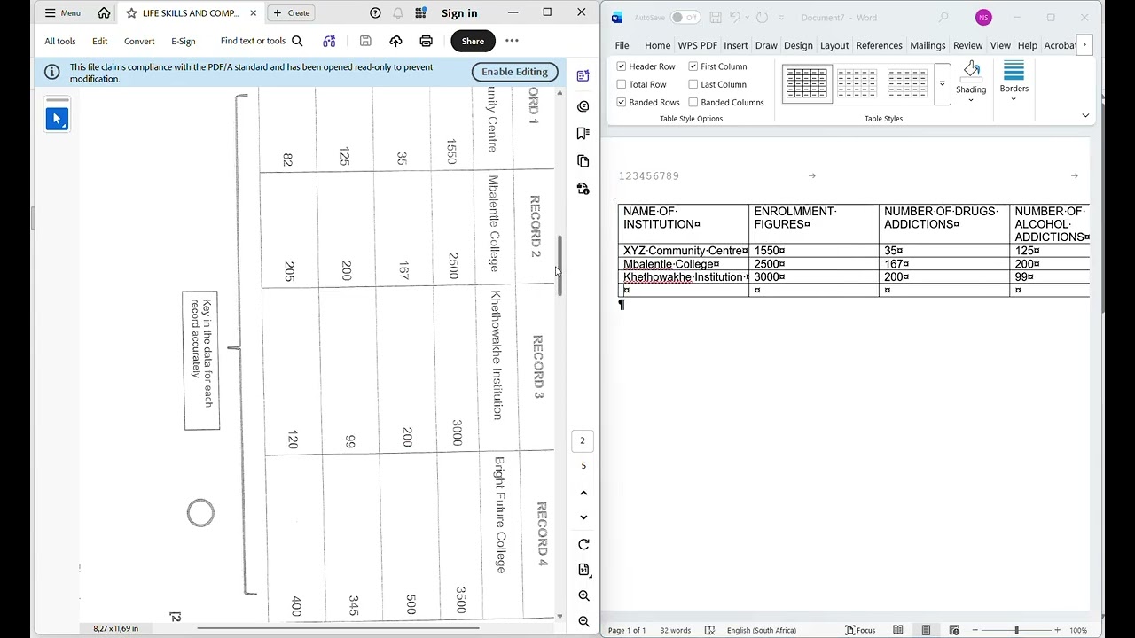Open Acrobat notifications bell
This screenshot has height=638, width=1135.
(x=398, y=12)
